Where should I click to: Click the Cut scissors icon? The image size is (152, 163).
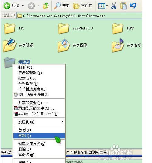(x=114, y=6)
